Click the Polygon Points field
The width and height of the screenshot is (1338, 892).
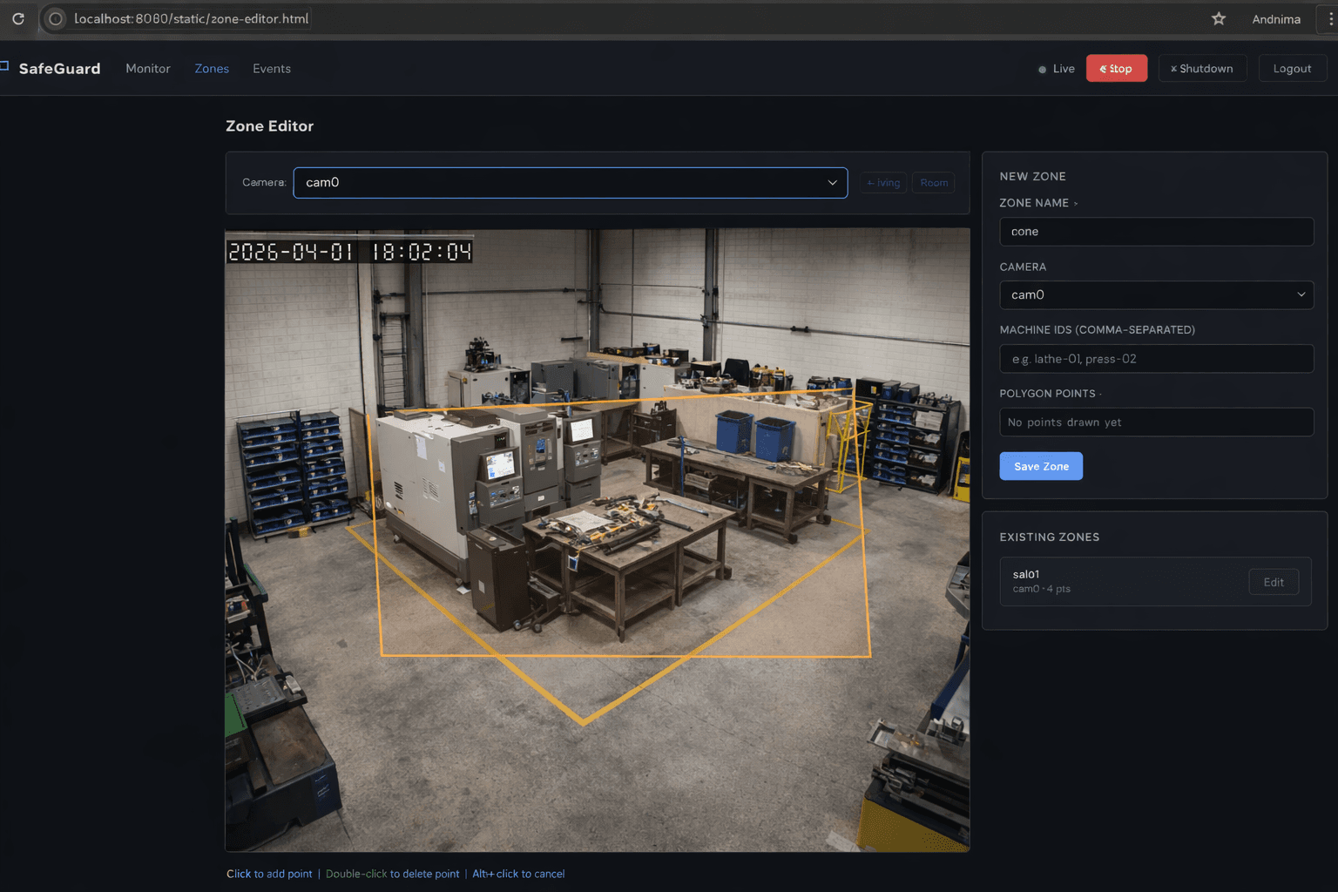[1156, 422]
